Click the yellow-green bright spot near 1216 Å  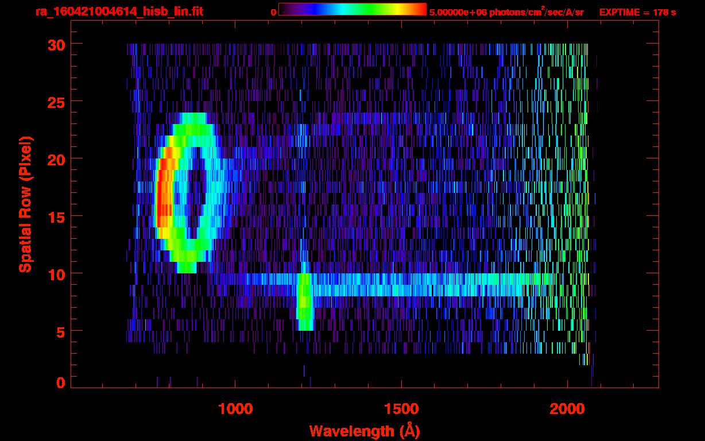[305, 301]
